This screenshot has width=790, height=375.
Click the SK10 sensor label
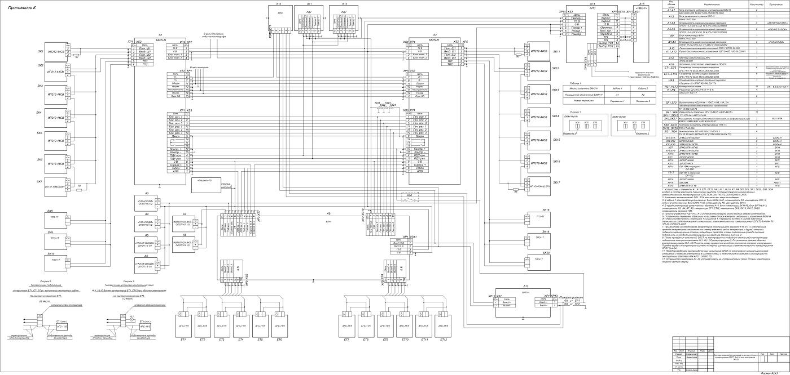51,253
